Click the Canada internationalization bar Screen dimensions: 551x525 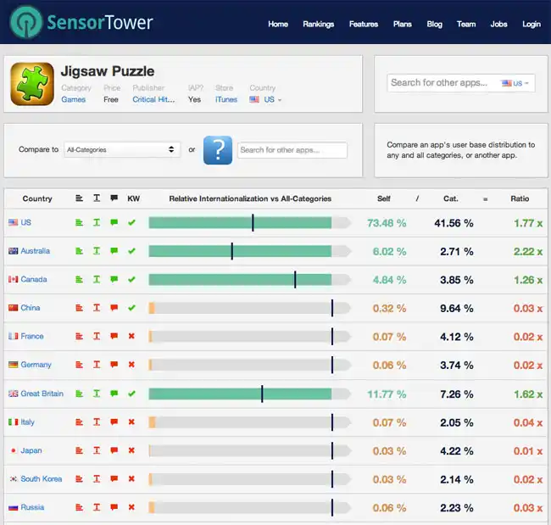(249, 280)
